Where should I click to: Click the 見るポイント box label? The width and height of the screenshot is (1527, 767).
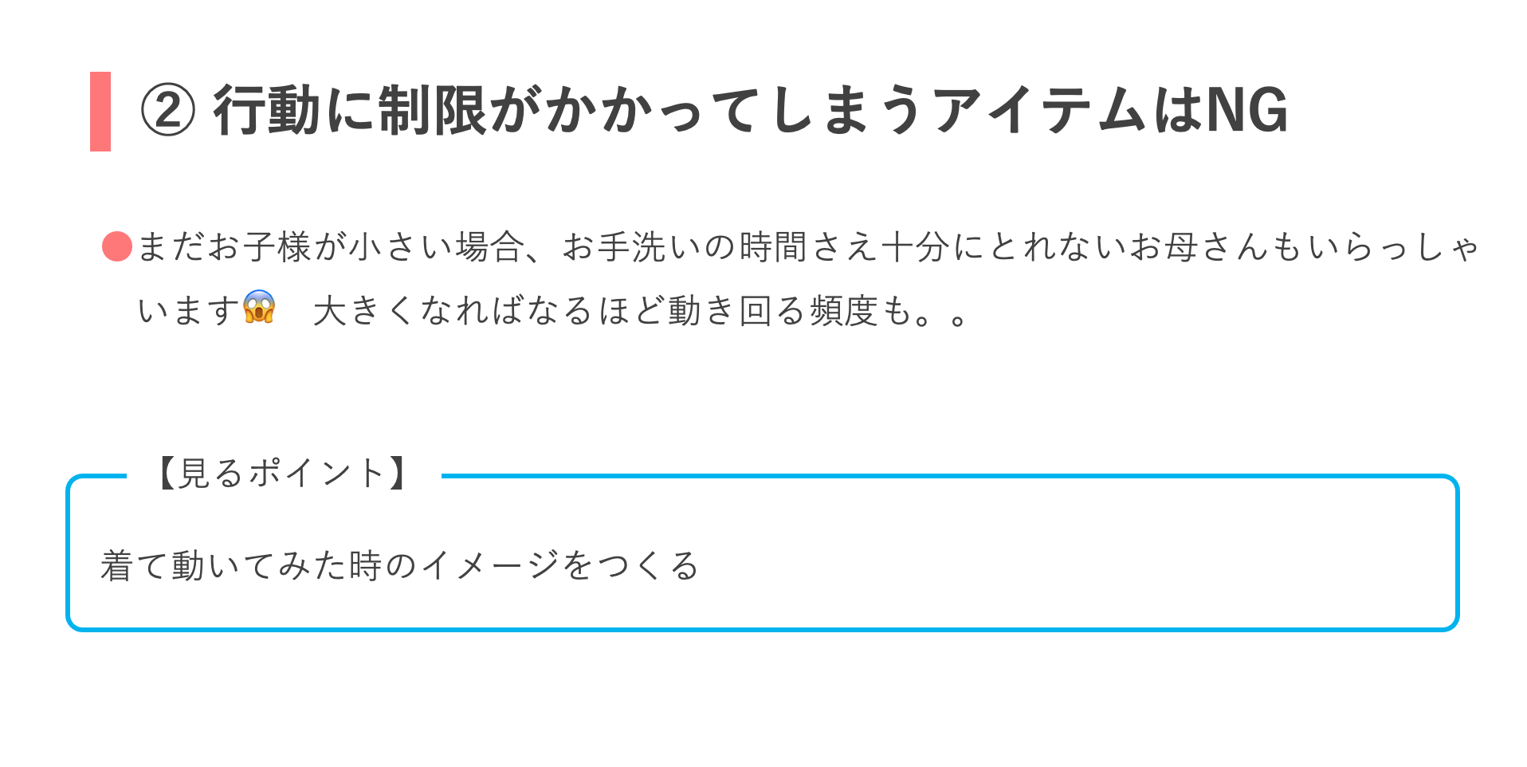pos(282,473)
